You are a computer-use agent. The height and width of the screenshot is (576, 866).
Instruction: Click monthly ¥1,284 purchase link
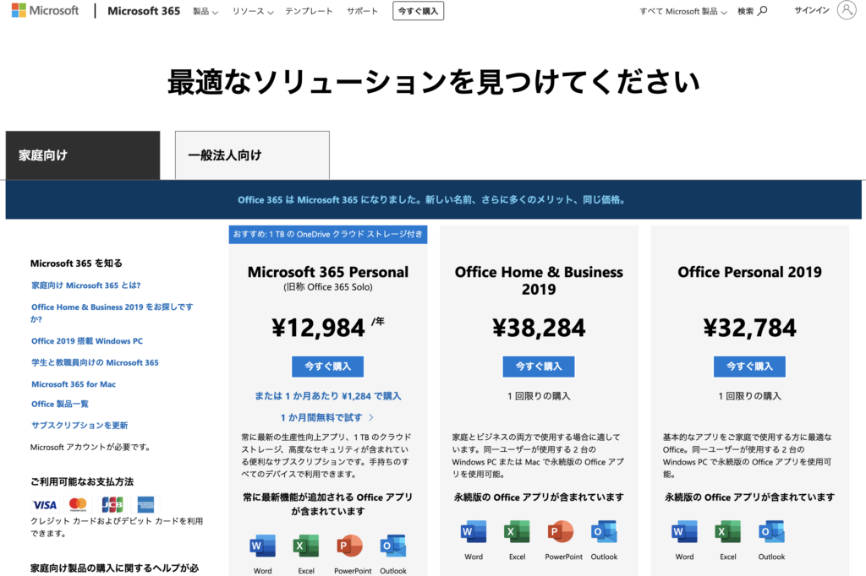pyautogui.click(x=328, y=396)
